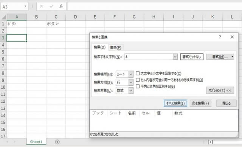The width and height of the screenshot is (242, 147).
Task: Enable 半角と全角を区別する checkbox
Action: (x=138, y=86)
